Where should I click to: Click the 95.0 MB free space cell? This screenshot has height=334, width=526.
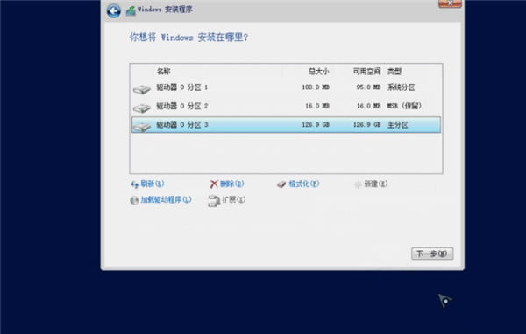pyautogui.click(x=368, y=87)
